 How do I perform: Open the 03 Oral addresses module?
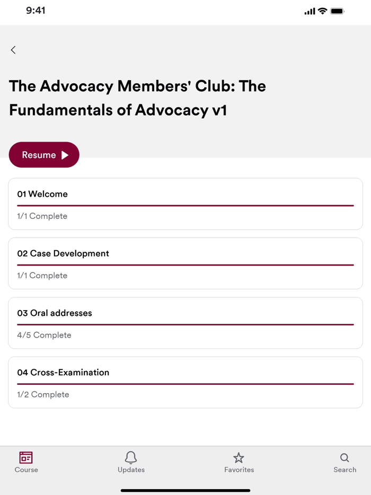tap(185, 323)
